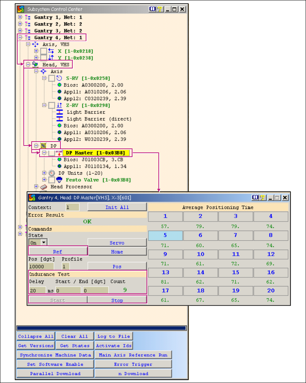Click the S-RV rotation axis icon
This screenshot has width=306, height=383.
point(59,78)
